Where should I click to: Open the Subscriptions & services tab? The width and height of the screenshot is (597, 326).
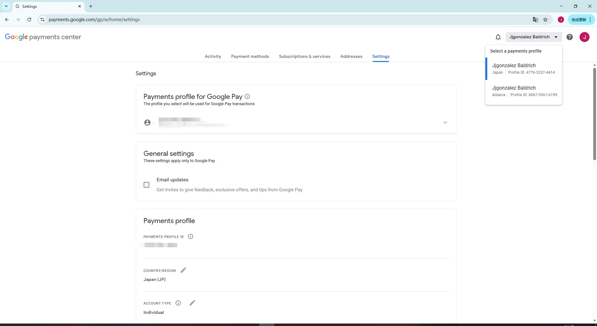pyautogui.click(x=304, y=56)
